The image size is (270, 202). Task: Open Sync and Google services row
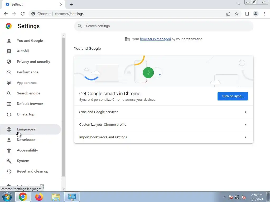(x=163, y=112)
